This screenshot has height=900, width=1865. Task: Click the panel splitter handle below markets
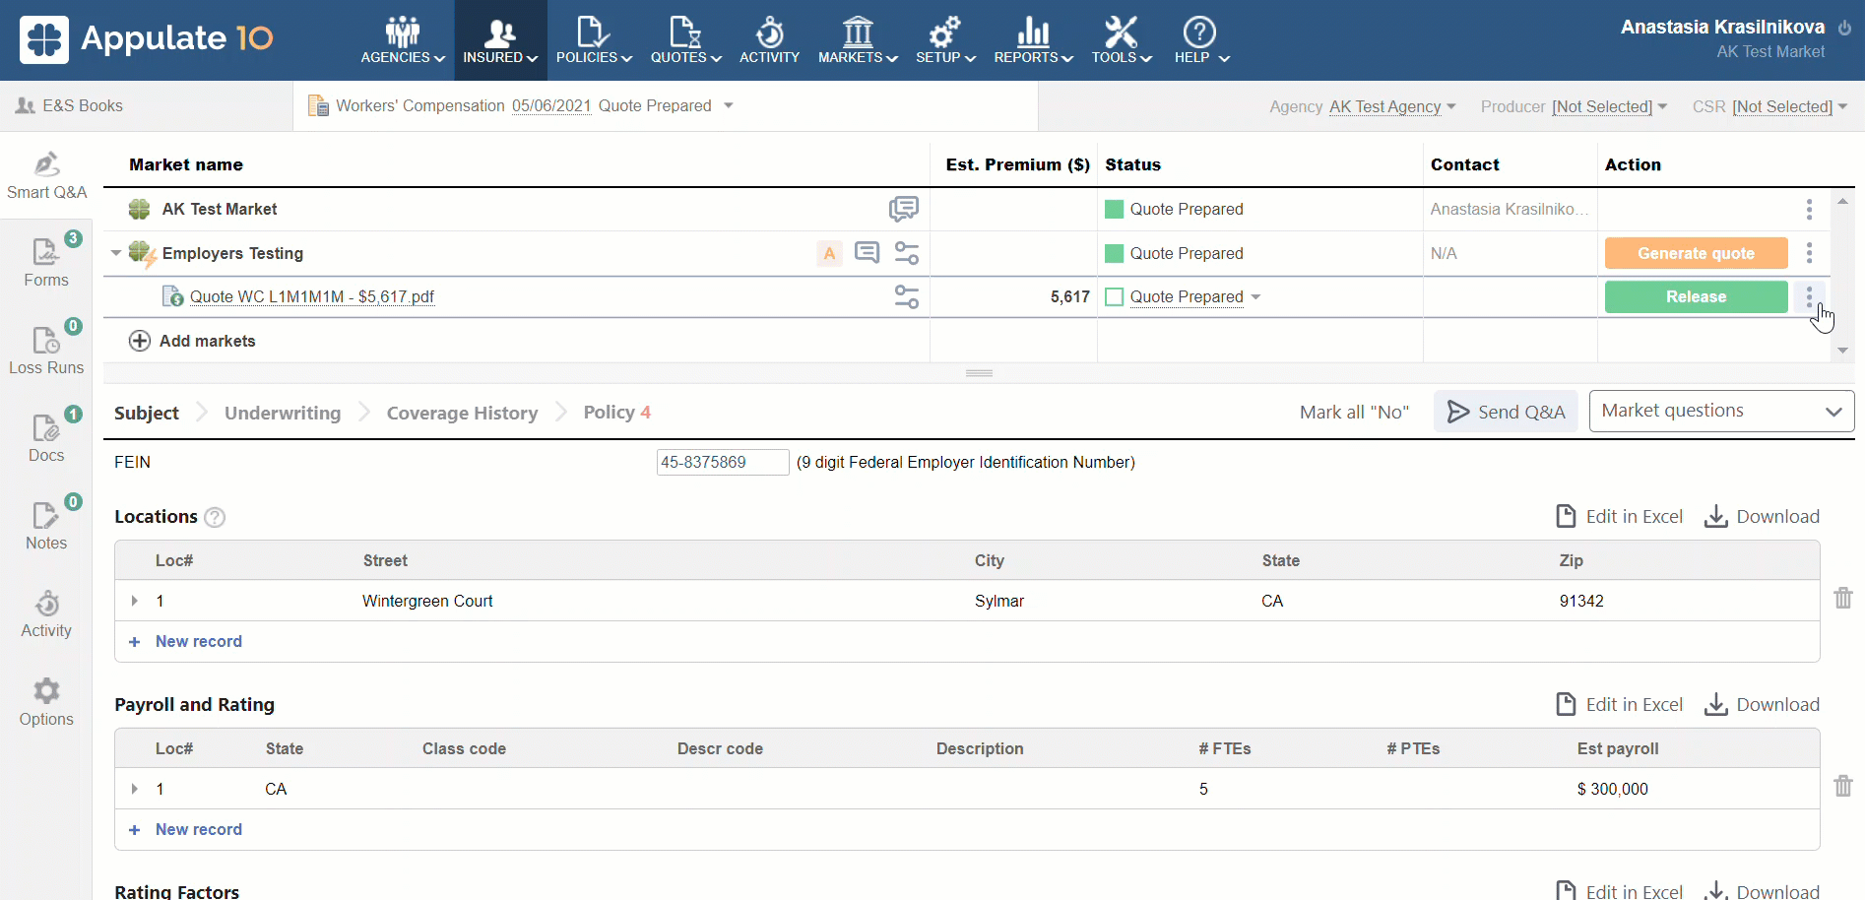979,373
